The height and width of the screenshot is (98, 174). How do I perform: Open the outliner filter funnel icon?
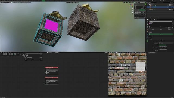(171, 2)
